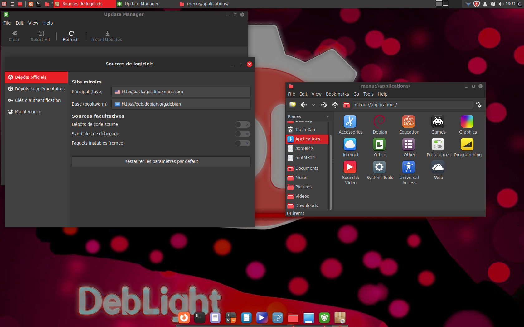Select Maintenance in sidebar
Viewport: 524px width, 327px height.
(x=36, y=112)
